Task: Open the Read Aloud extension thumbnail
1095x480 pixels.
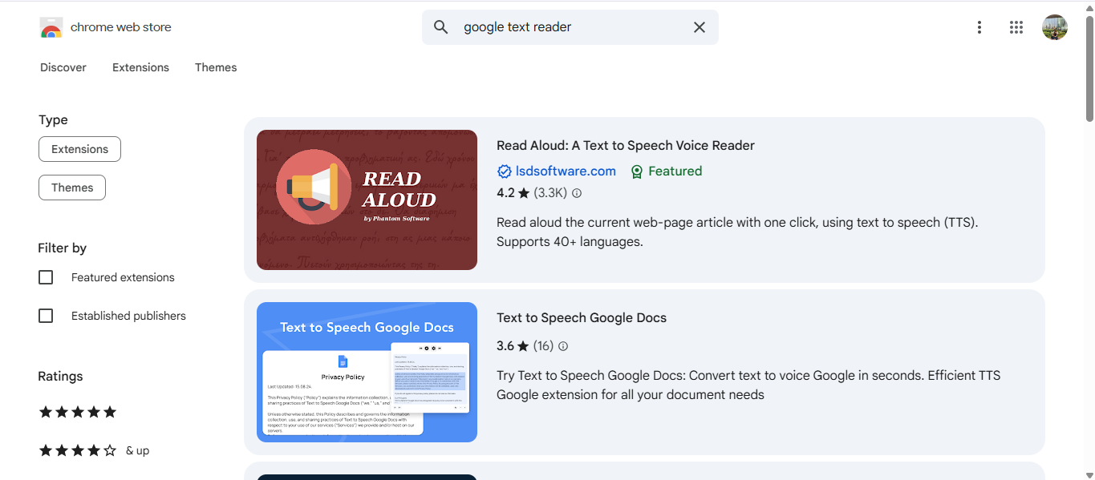Action: 367,199
